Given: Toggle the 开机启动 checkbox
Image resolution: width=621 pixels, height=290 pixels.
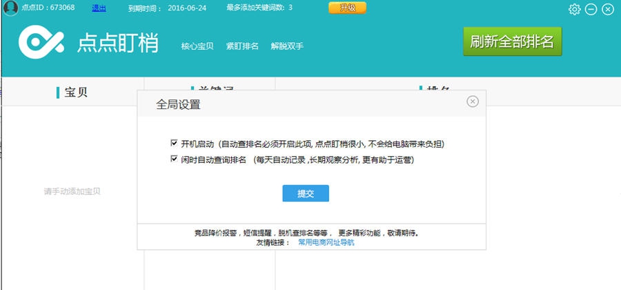Looking at the screenshot, I should tap(173, 143).
